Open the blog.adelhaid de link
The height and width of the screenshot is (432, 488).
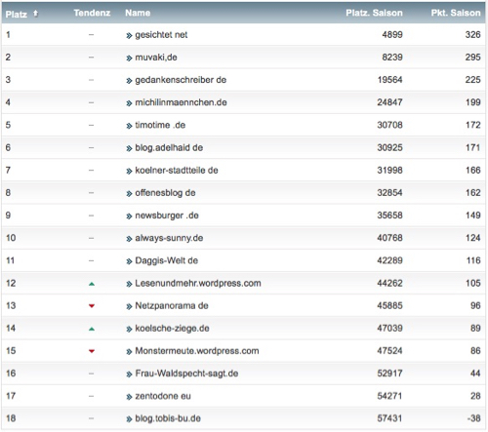pyautogui.click(x=169, y=148)
